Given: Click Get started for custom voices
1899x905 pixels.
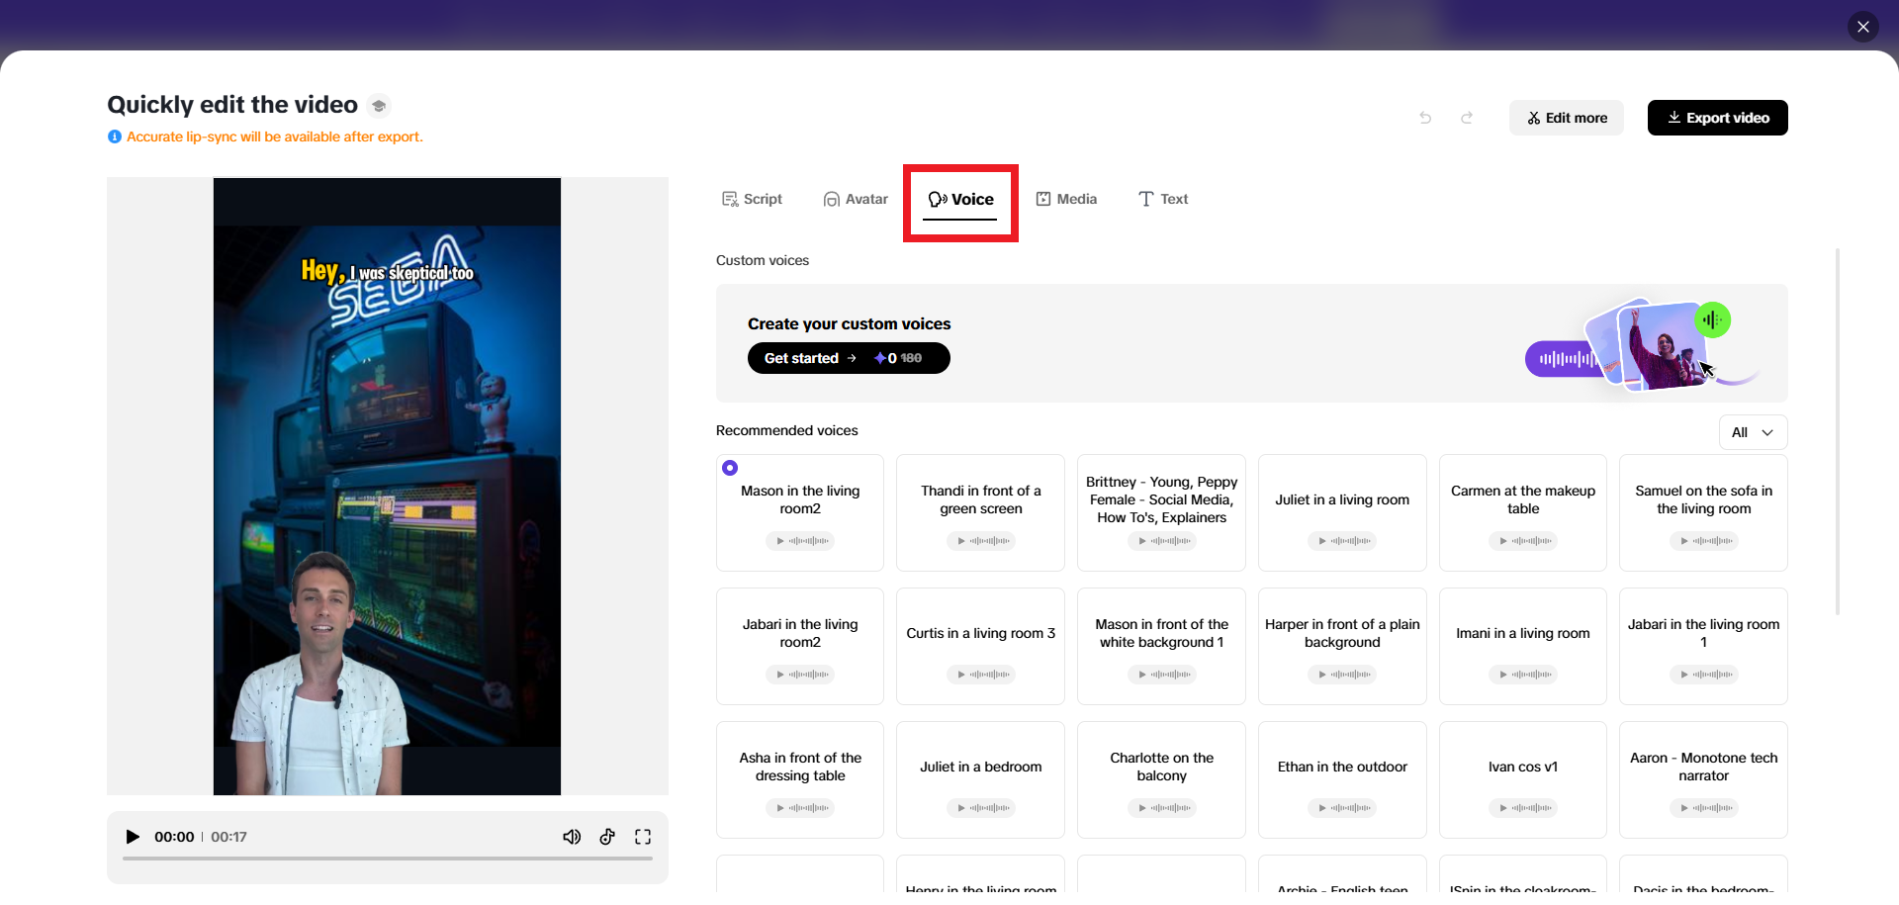Looking at the screenshot, I should pos(849,358).
